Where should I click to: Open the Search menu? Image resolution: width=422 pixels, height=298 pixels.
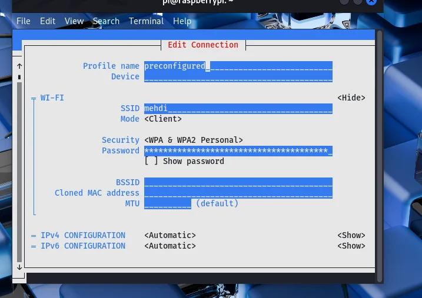coord(106,21)
